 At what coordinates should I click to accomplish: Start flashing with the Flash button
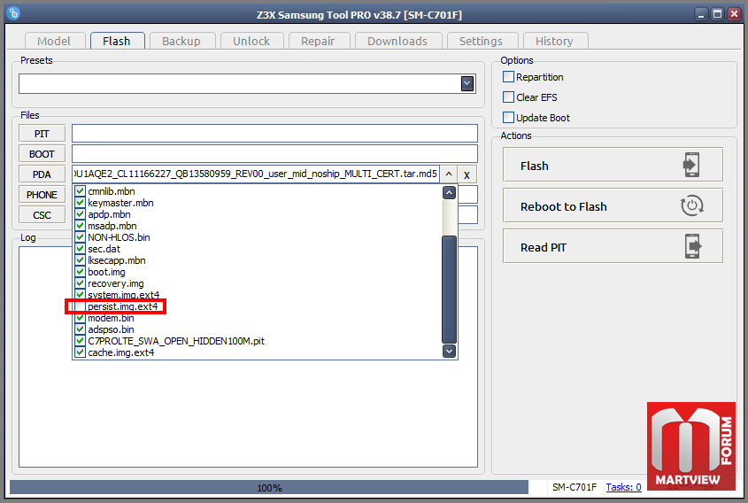[x=613, y=165]
